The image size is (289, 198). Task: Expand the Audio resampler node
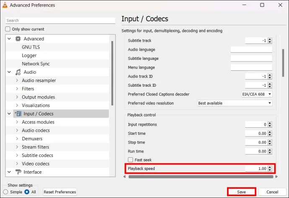coord(17,80)
